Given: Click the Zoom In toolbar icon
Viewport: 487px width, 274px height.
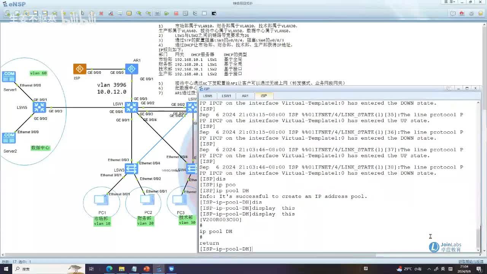Looking at the screenshot, I should 139,13.
